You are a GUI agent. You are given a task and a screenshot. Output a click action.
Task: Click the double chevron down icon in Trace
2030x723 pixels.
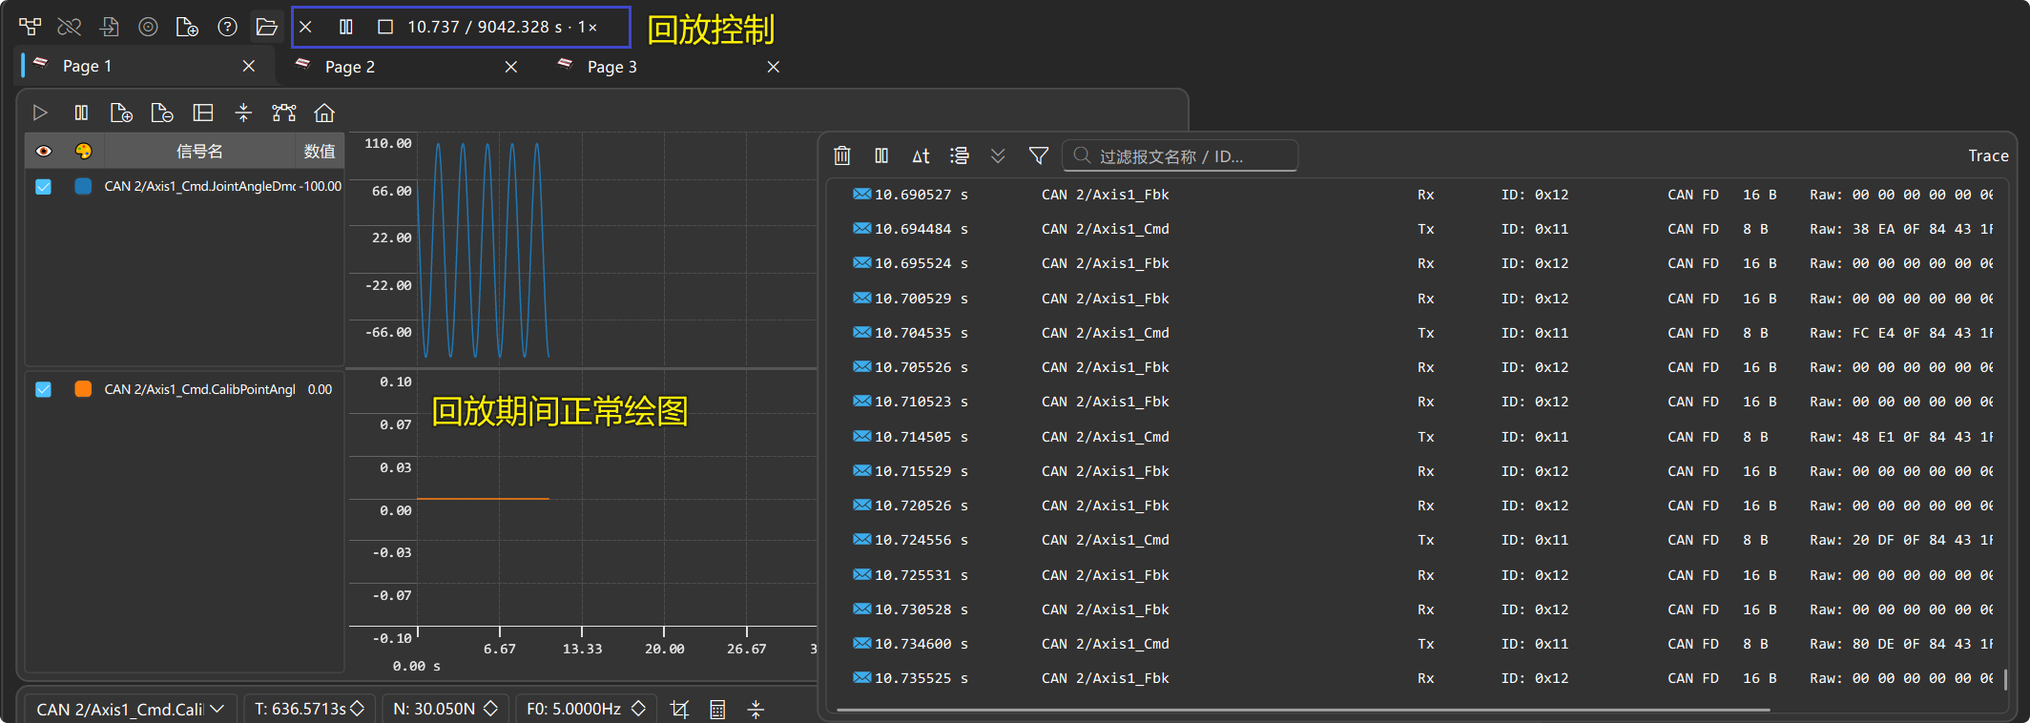[998, 155]
